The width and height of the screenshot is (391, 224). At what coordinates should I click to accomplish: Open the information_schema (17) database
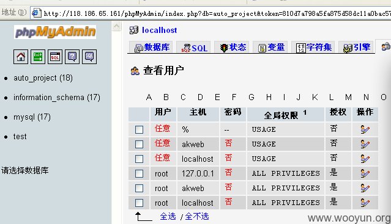[57, 98]
